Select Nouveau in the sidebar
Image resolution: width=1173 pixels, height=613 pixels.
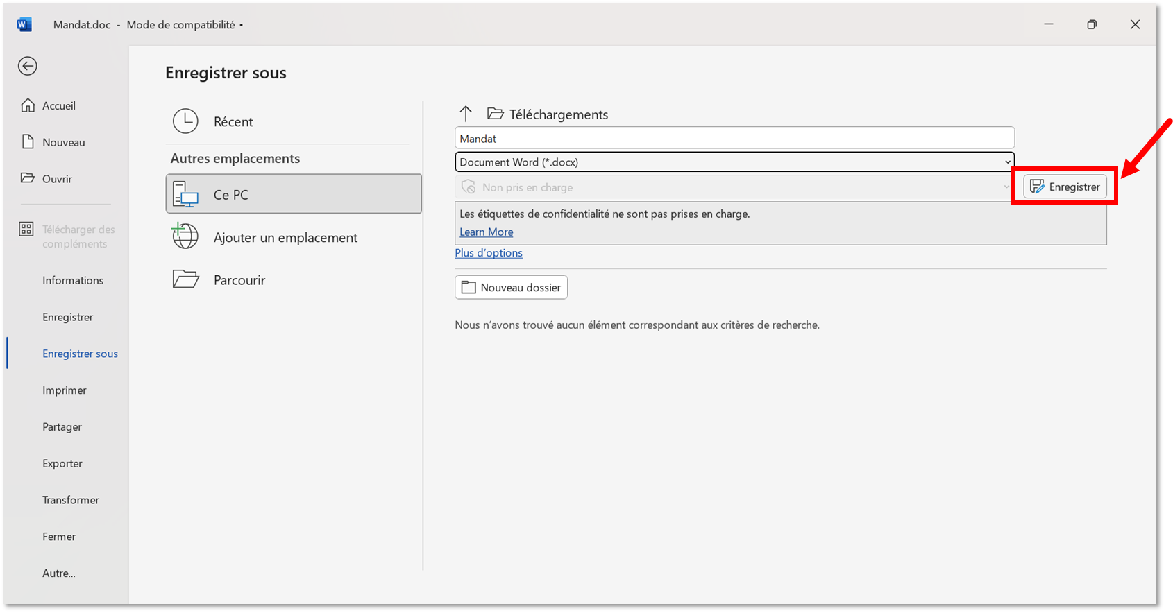click(x=63, y=142)
